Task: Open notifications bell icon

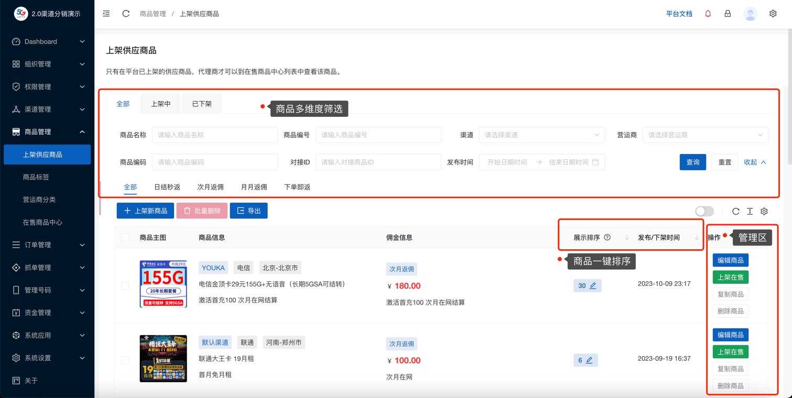Action: click(x=708, y=14)
